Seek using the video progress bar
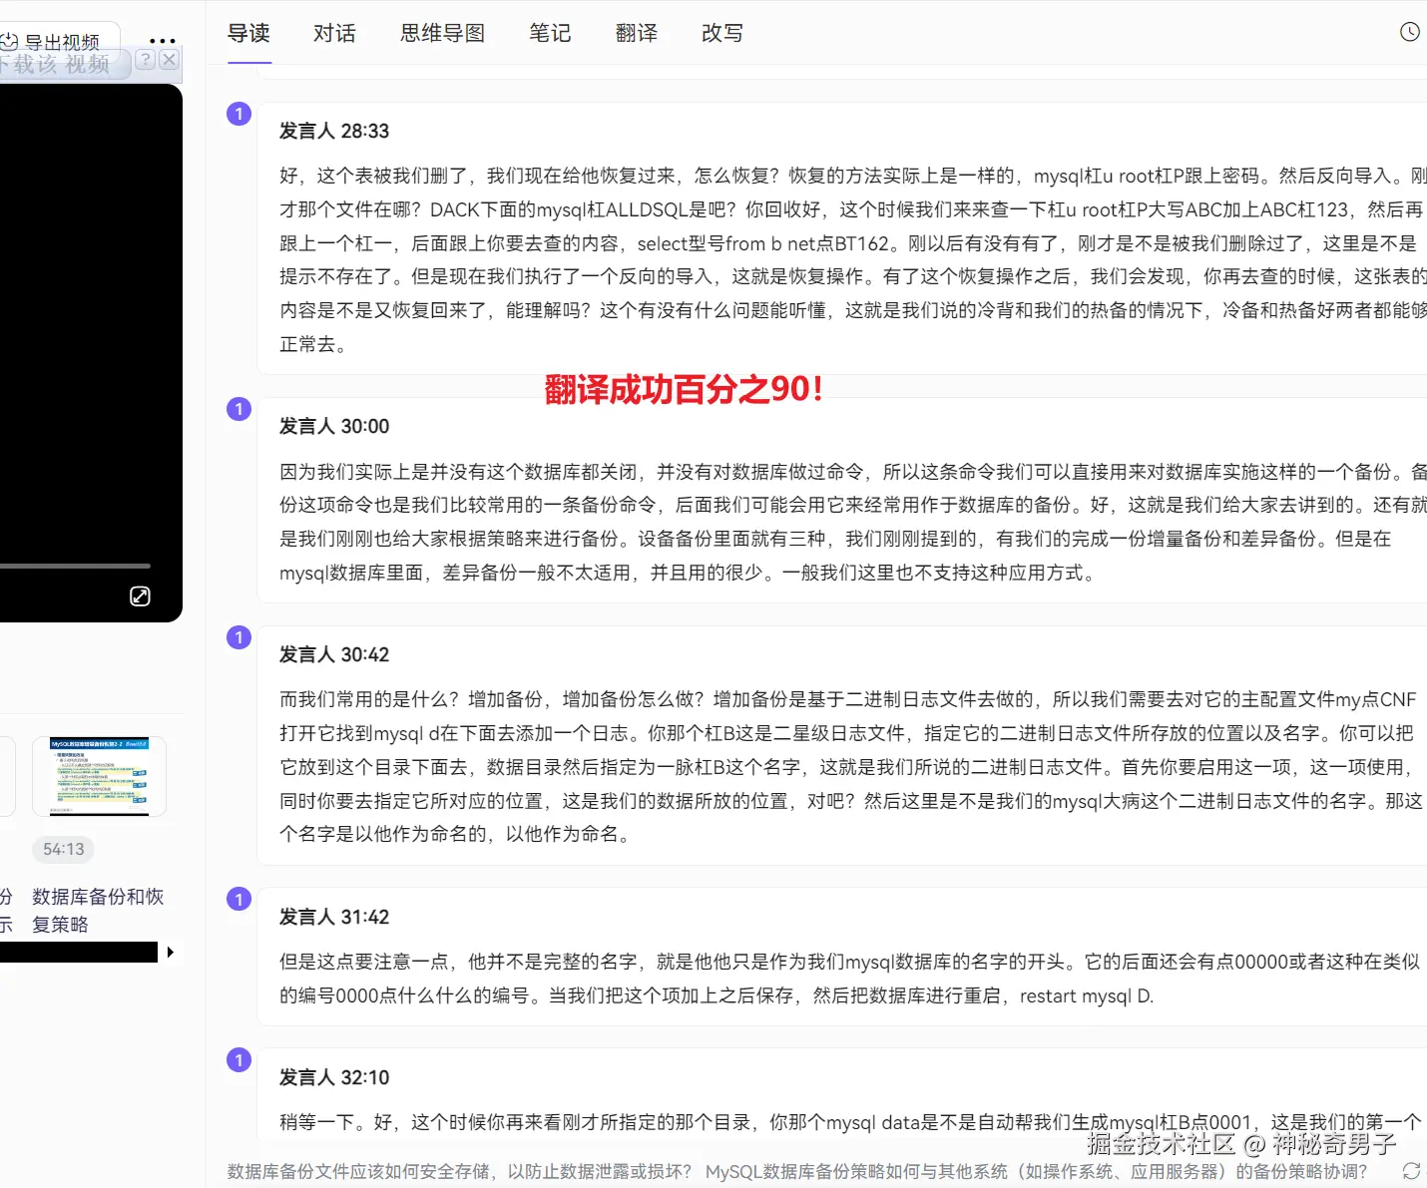The height and width of the screenshot is (1188, 1427). pyautogui.click(x=75, y=566)
